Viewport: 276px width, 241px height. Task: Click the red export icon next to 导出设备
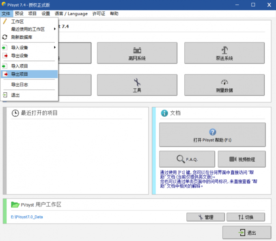click(x=5, y=55)
